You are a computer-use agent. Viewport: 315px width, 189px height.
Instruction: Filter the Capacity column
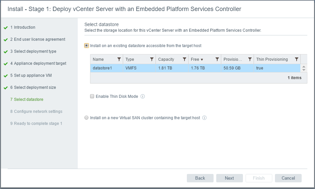[x=185, y=59]
